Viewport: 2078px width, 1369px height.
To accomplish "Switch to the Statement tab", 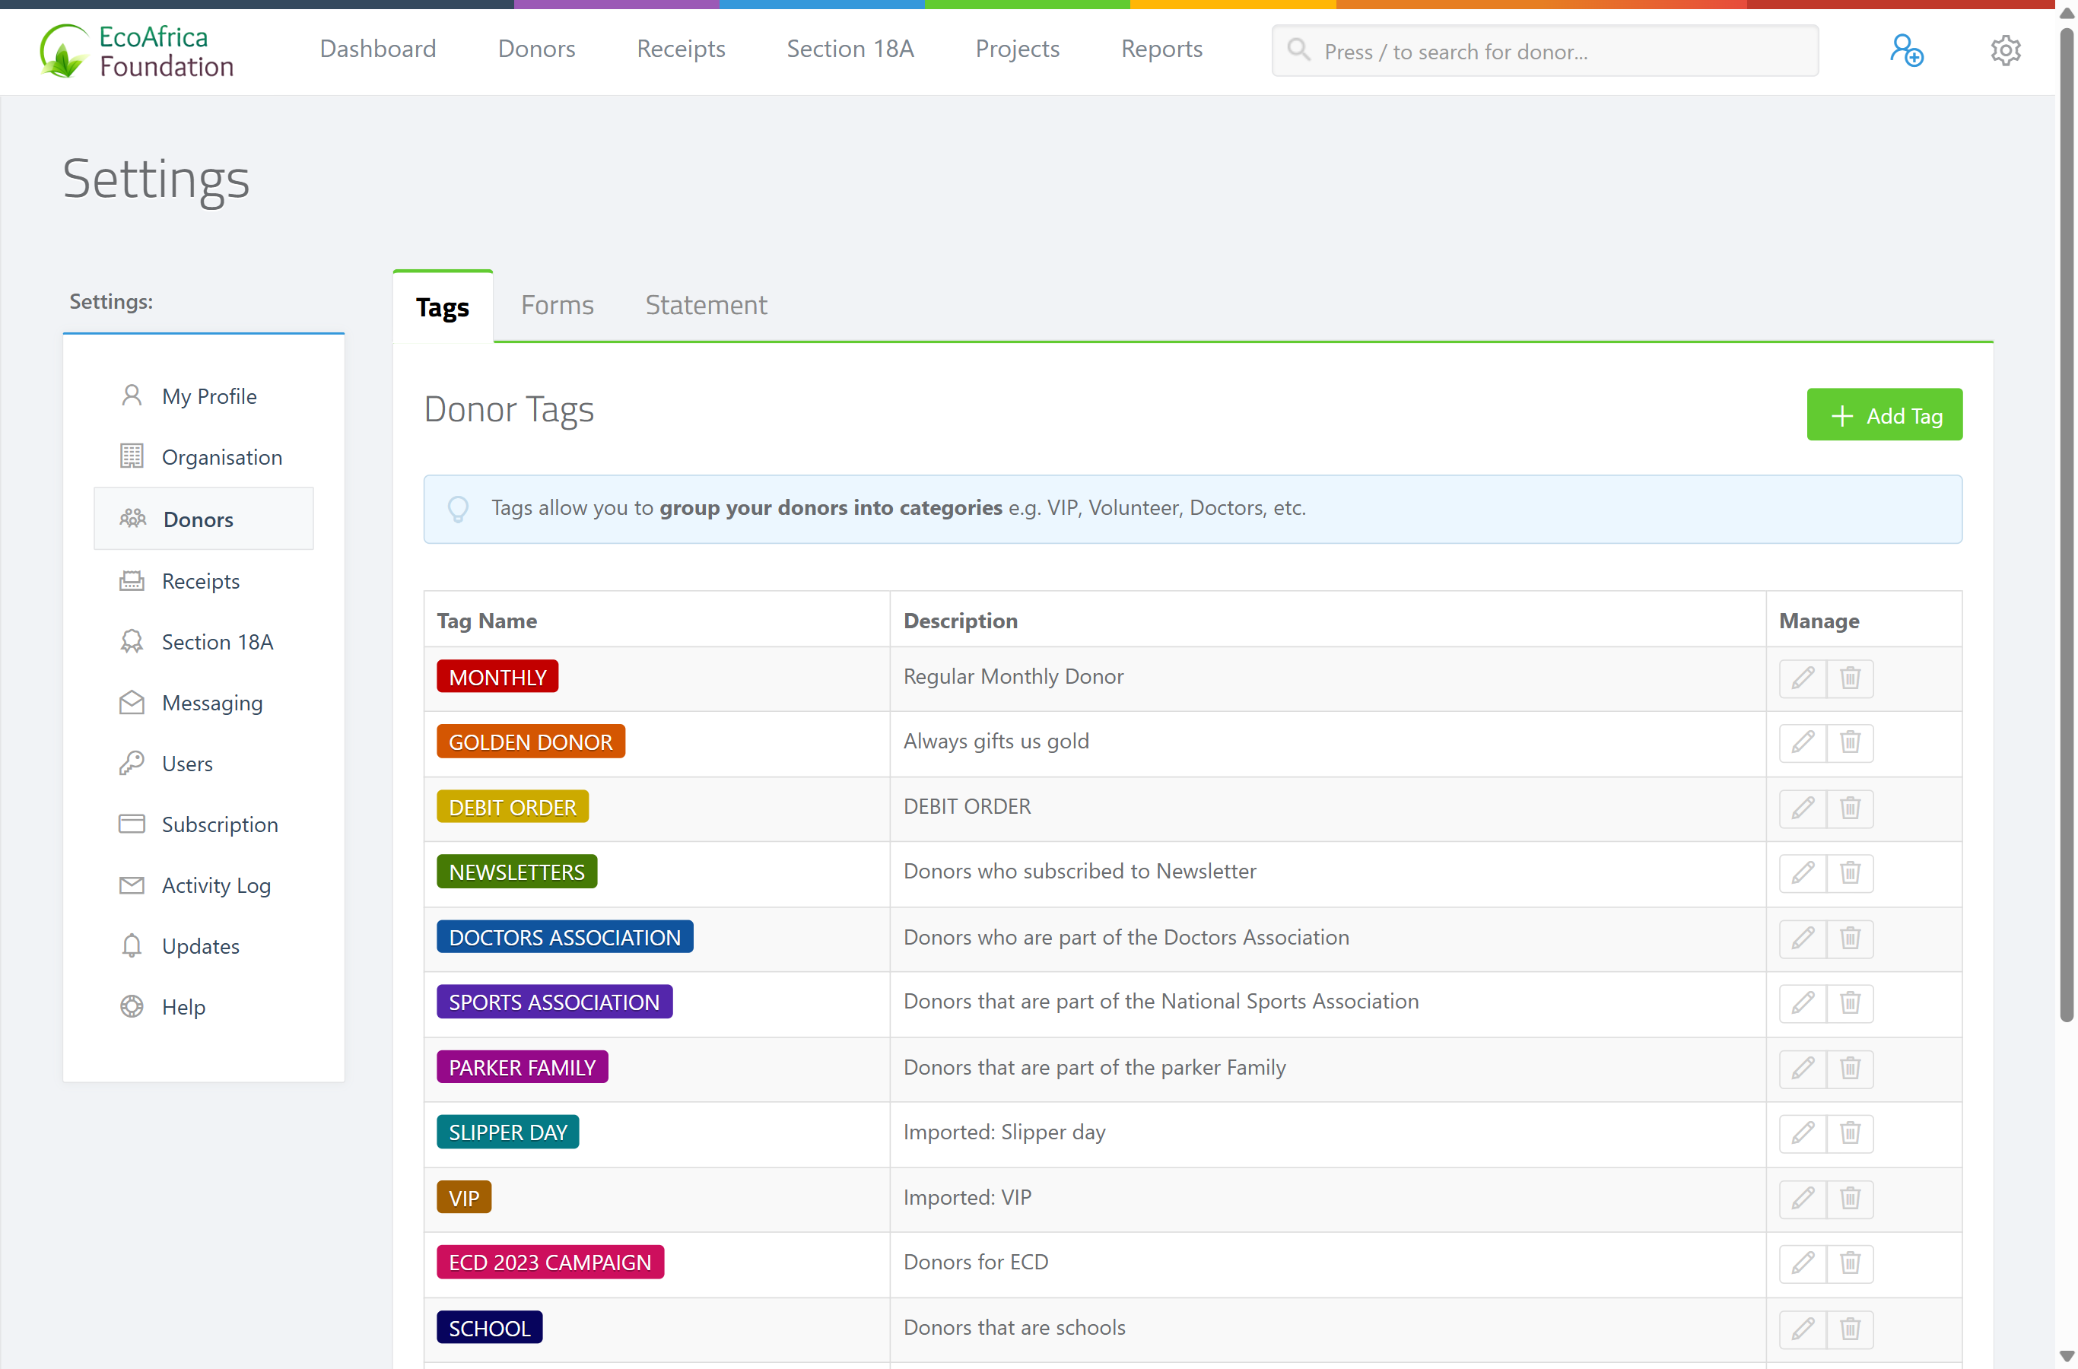I will point(706,305).
